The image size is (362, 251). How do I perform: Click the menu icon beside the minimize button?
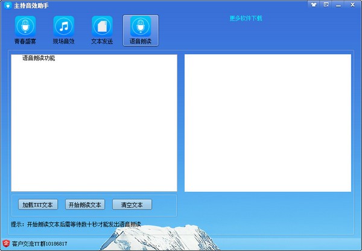click(326, 5)
